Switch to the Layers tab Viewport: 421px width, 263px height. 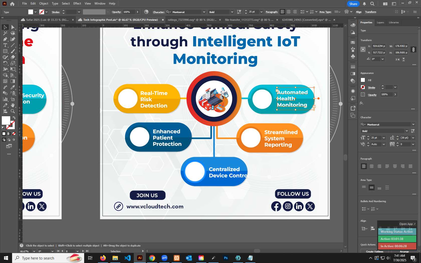(380, 23)
